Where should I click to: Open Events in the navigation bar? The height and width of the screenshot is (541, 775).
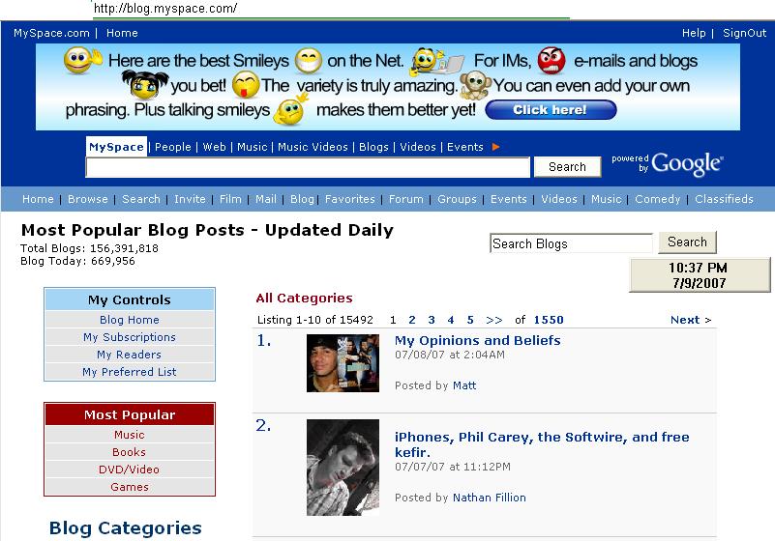point(508,199)
